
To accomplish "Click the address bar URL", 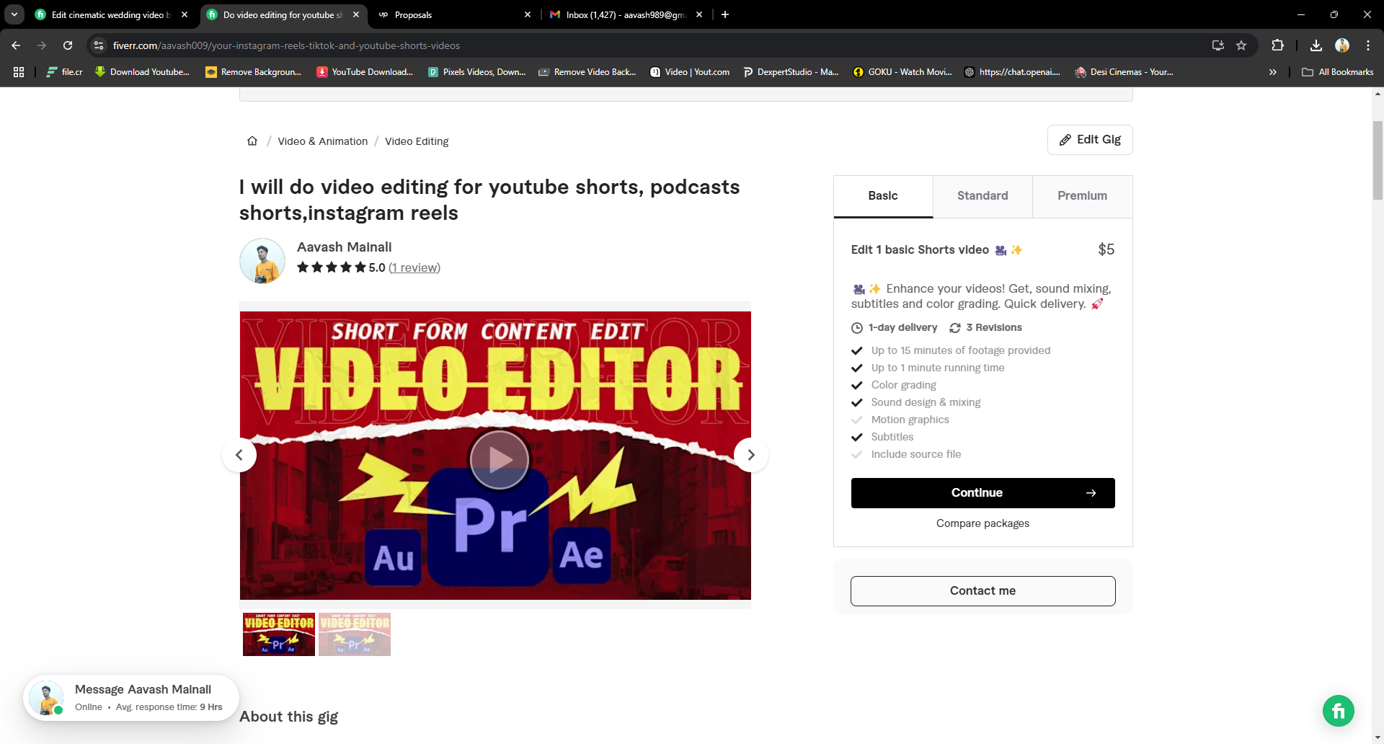I will point(286,45).
